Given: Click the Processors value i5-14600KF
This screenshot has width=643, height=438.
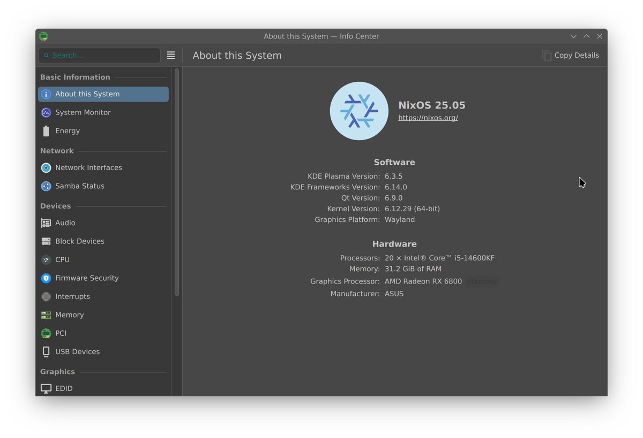Looking at the screenshot, I should [439, 258].
